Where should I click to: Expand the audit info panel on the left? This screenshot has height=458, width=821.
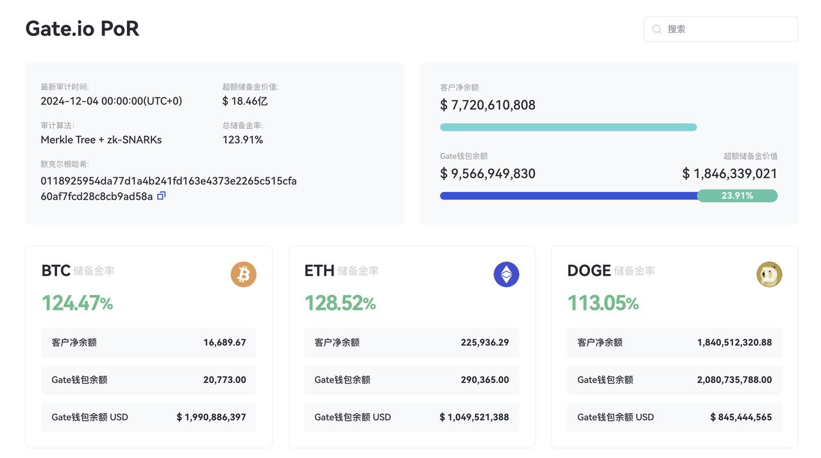(214, 144)
